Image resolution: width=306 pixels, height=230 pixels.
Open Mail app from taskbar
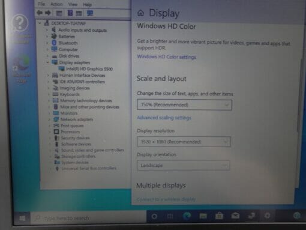tap(235, 216)
